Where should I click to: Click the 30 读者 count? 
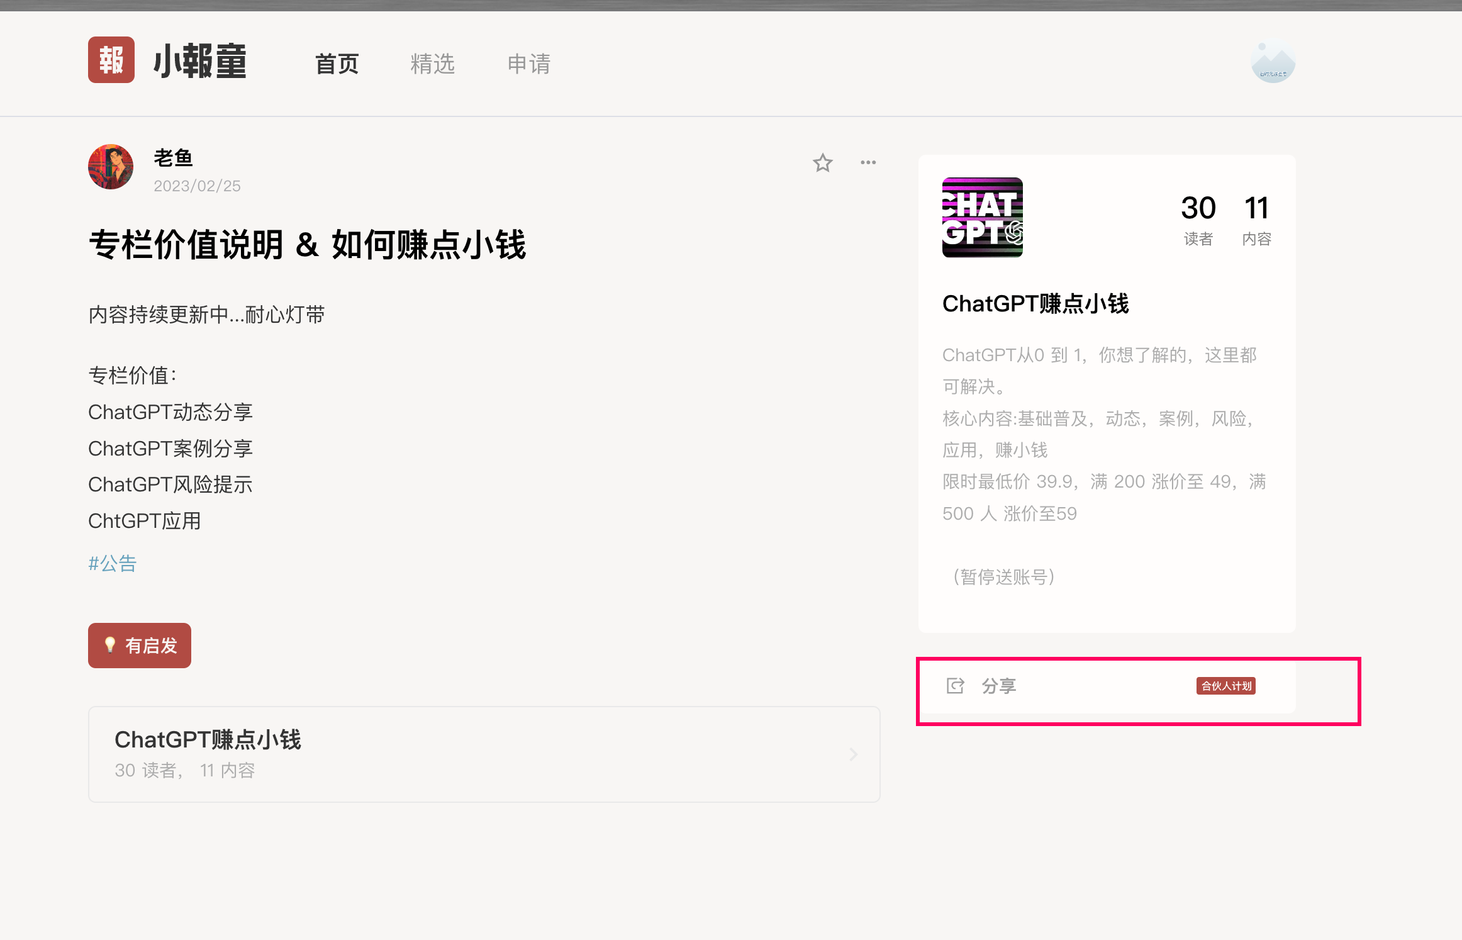pyautogui.click(x=1198, y=220)
